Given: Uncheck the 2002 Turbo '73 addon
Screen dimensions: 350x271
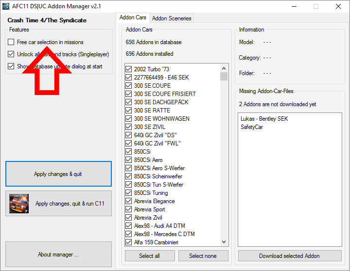Looking at the screenshot, I should pyautogui.click(x=129, y=69).
